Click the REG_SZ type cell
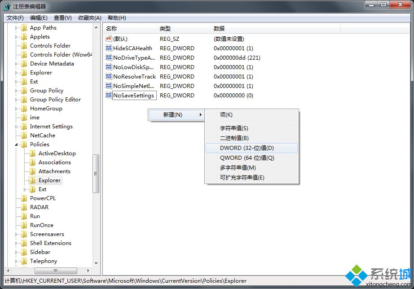The image size is (414, 289). [170, 39]
